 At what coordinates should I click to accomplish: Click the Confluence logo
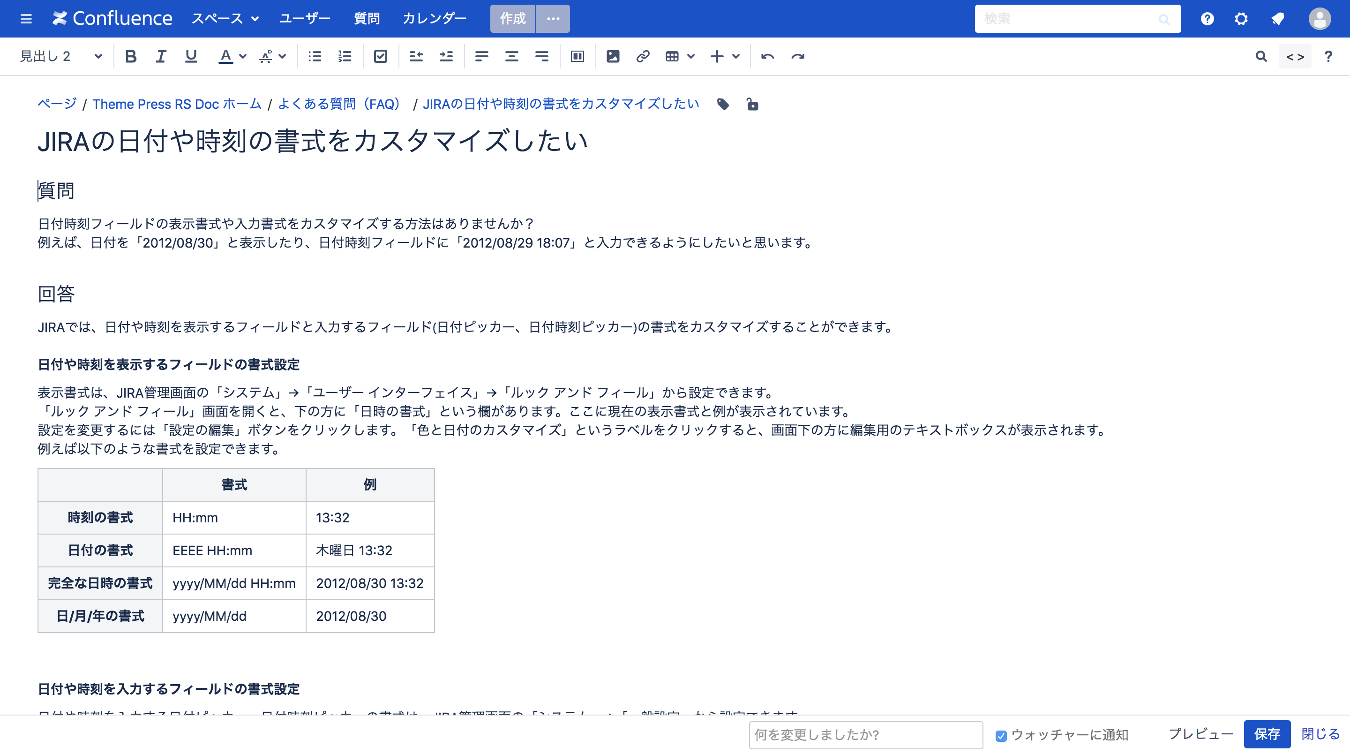tap(112, 19)
